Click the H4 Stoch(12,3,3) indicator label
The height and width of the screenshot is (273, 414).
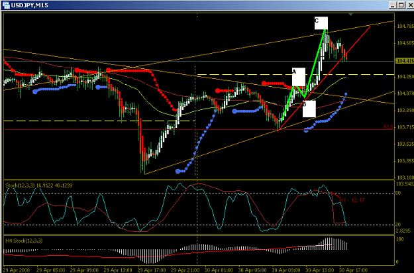[24, 241]
